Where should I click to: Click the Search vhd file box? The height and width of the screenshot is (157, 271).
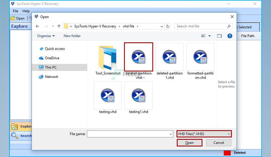coord(204,26)
